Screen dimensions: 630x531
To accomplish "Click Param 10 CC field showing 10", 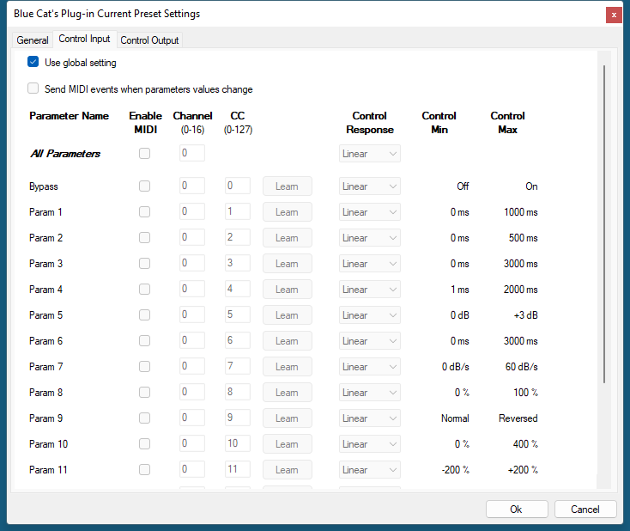I will click(x=238, y=443).
